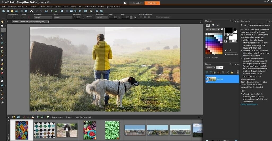Click the Print icon in toolbar
The image size is (272, 141).
point(32,11)
